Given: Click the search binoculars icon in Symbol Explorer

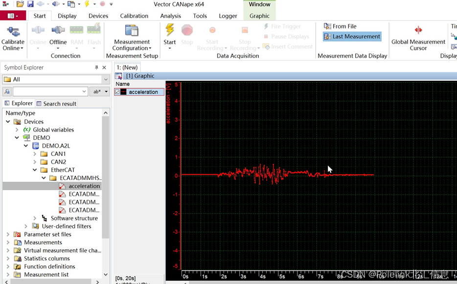Looking at the screenshot, I should click(x=7, y=91).
